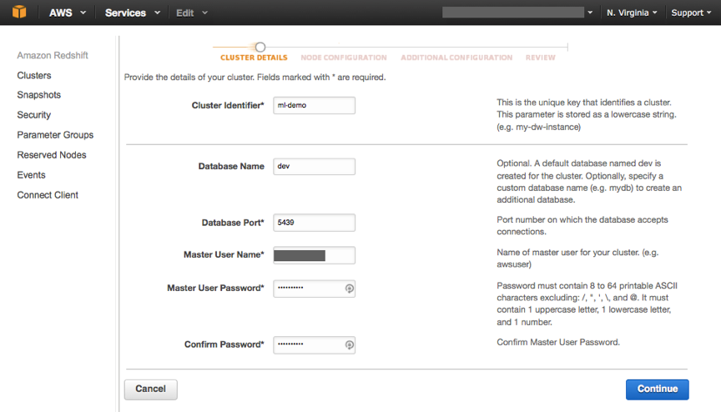Viewport: 721px width, 412px height.
Task: Open the redacted account name dropdown
Action: (517, 13)
